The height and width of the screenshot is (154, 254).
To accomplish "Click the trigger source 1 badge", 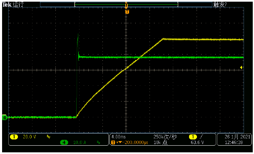I will coord(193,137).
